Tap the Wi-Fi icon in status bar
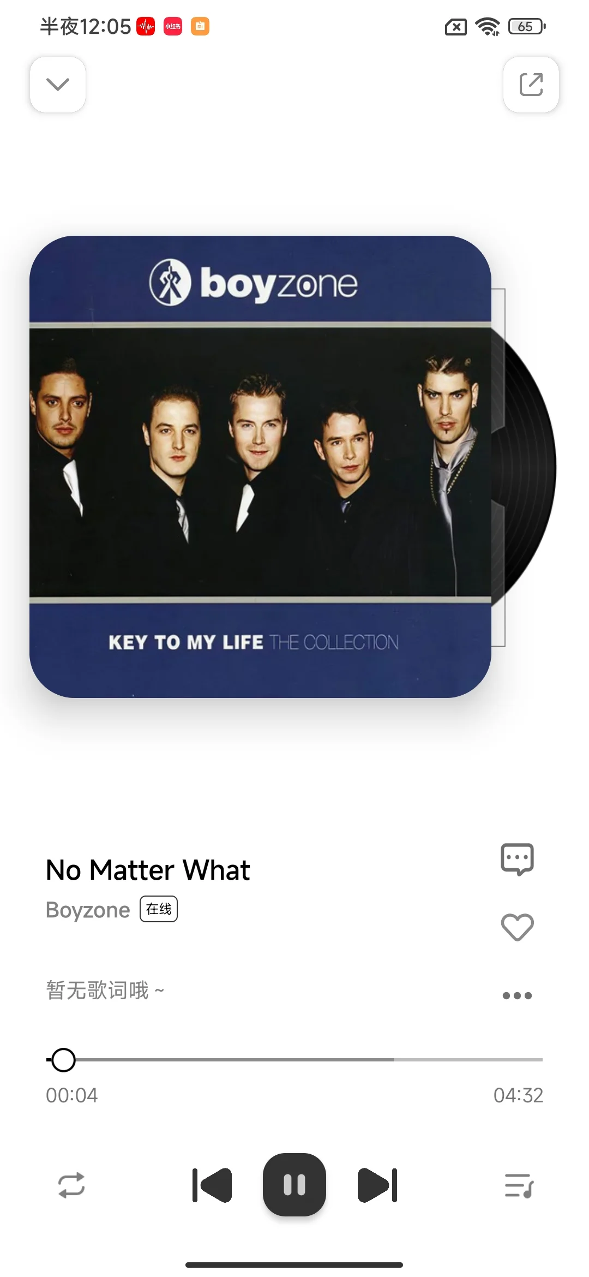589x1277 pixels. click(x=488, y=26)
